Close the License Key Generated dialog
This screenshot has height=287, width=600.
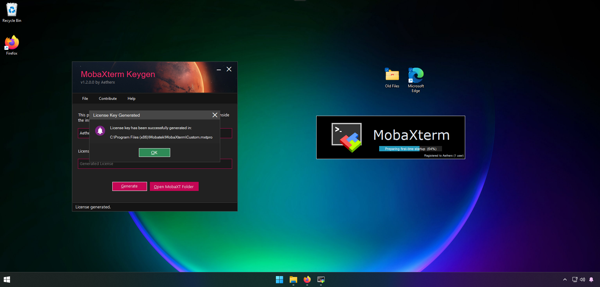[x=215, y=115]
